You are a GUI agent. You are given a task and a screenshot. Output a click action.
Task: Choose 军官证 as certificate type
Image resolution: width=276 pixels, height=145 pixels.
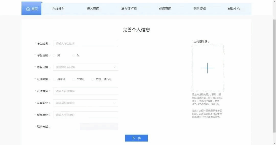tap(74, 79)
